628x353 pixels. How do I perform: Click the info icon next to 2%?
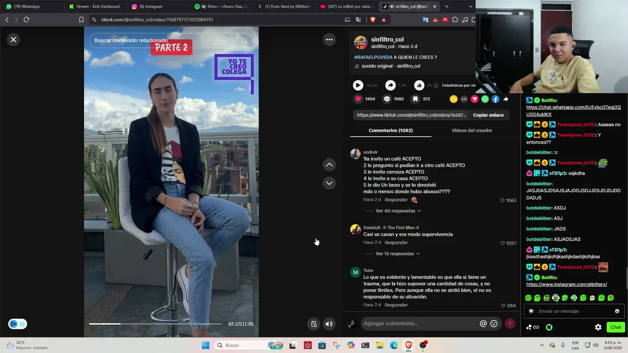click(x=436, y=85)
